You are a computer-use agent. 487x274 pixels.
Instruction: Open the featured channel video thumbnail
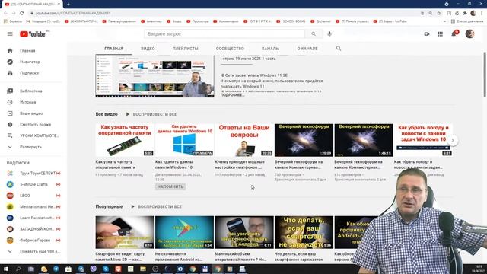(x=154, y=76)
